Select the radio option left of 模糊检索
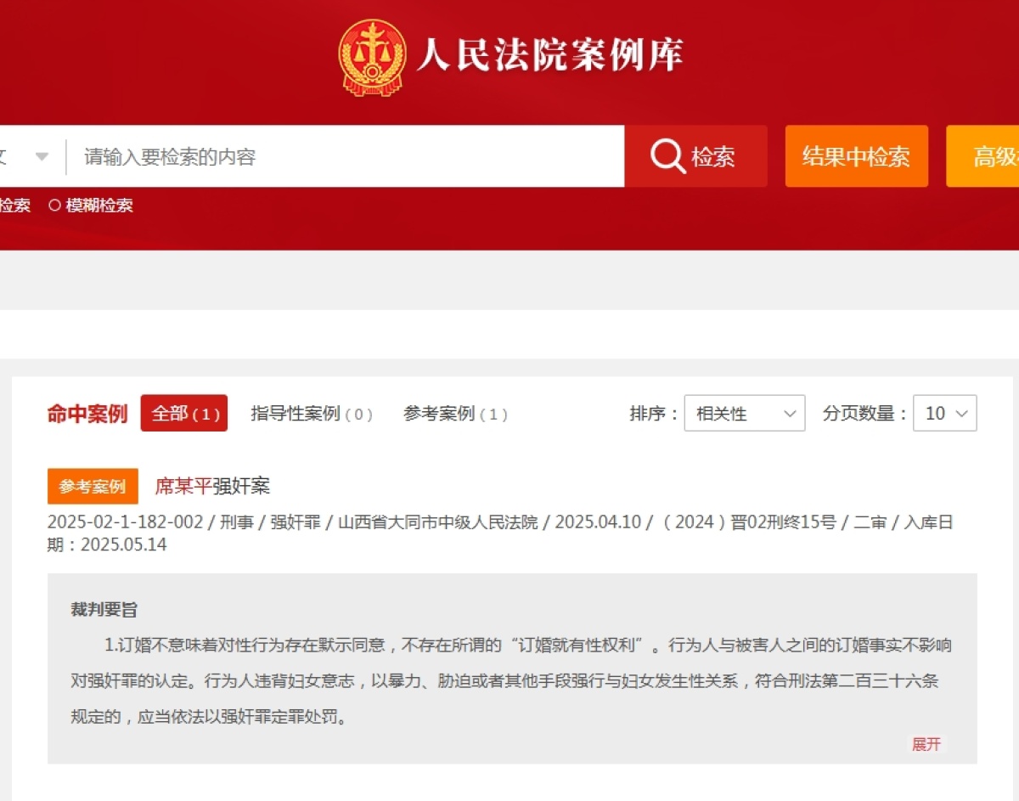The height and width of the screenshot is (801, 1019). (x=14, y=206)
